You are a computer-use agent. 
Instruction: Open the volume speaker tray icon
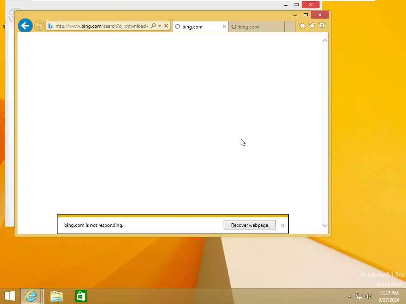point(368,296)
